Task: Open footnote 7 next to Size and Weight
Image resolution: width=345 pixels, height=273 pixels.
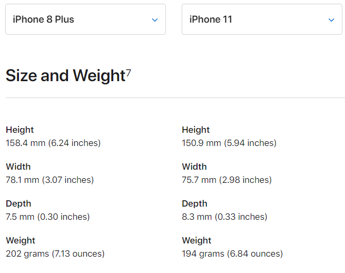Action: pyautogui.click(x=129, y=73)
